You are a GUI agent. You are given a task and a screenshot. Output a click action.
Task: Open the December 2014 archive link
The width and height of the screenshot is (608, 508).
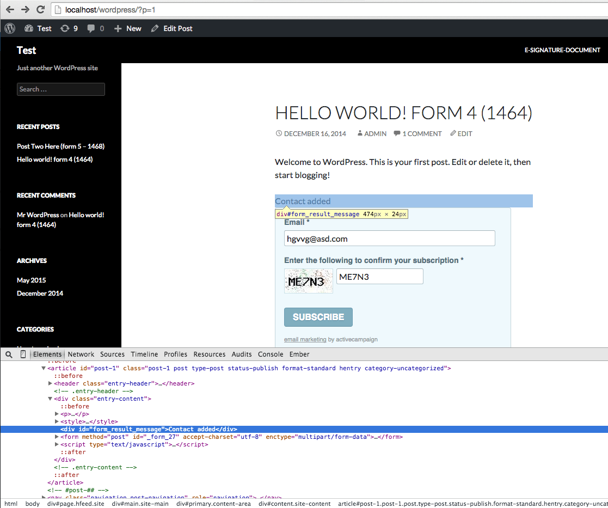pyautogui.click(x=40, y=293)
